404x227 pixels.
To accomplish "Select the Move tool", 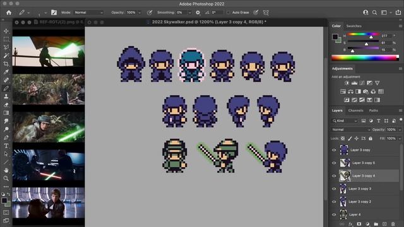I will 6,31.
